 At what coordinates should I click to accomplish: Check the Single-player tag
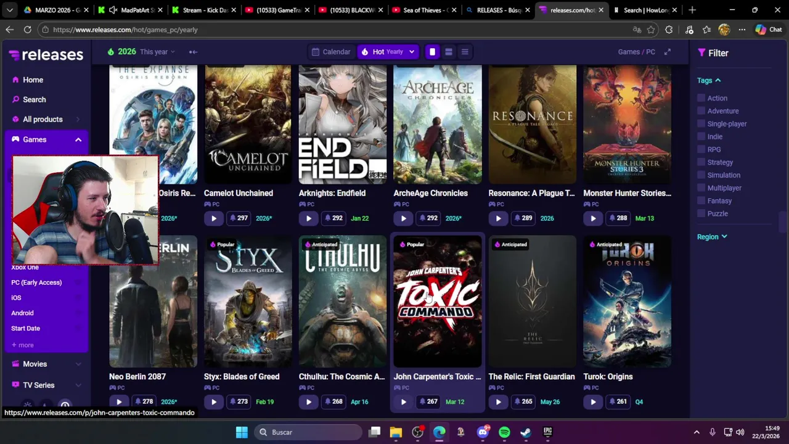click(701, 124)
